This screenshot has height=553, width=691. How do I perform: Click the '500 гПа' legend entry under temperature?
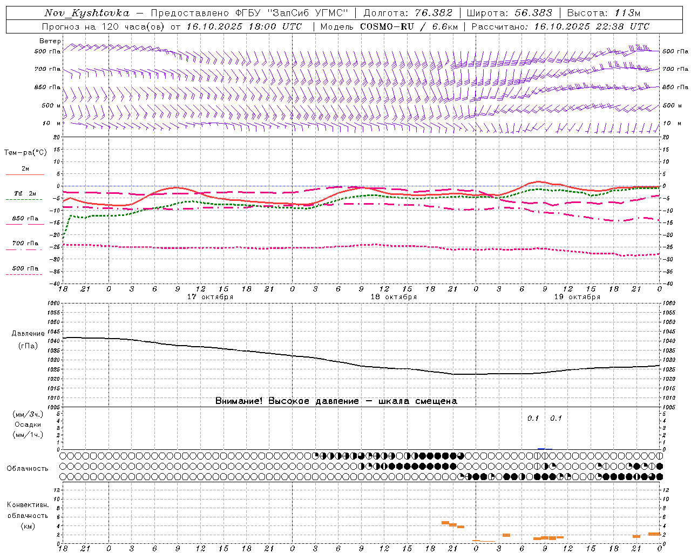[25, 268]
